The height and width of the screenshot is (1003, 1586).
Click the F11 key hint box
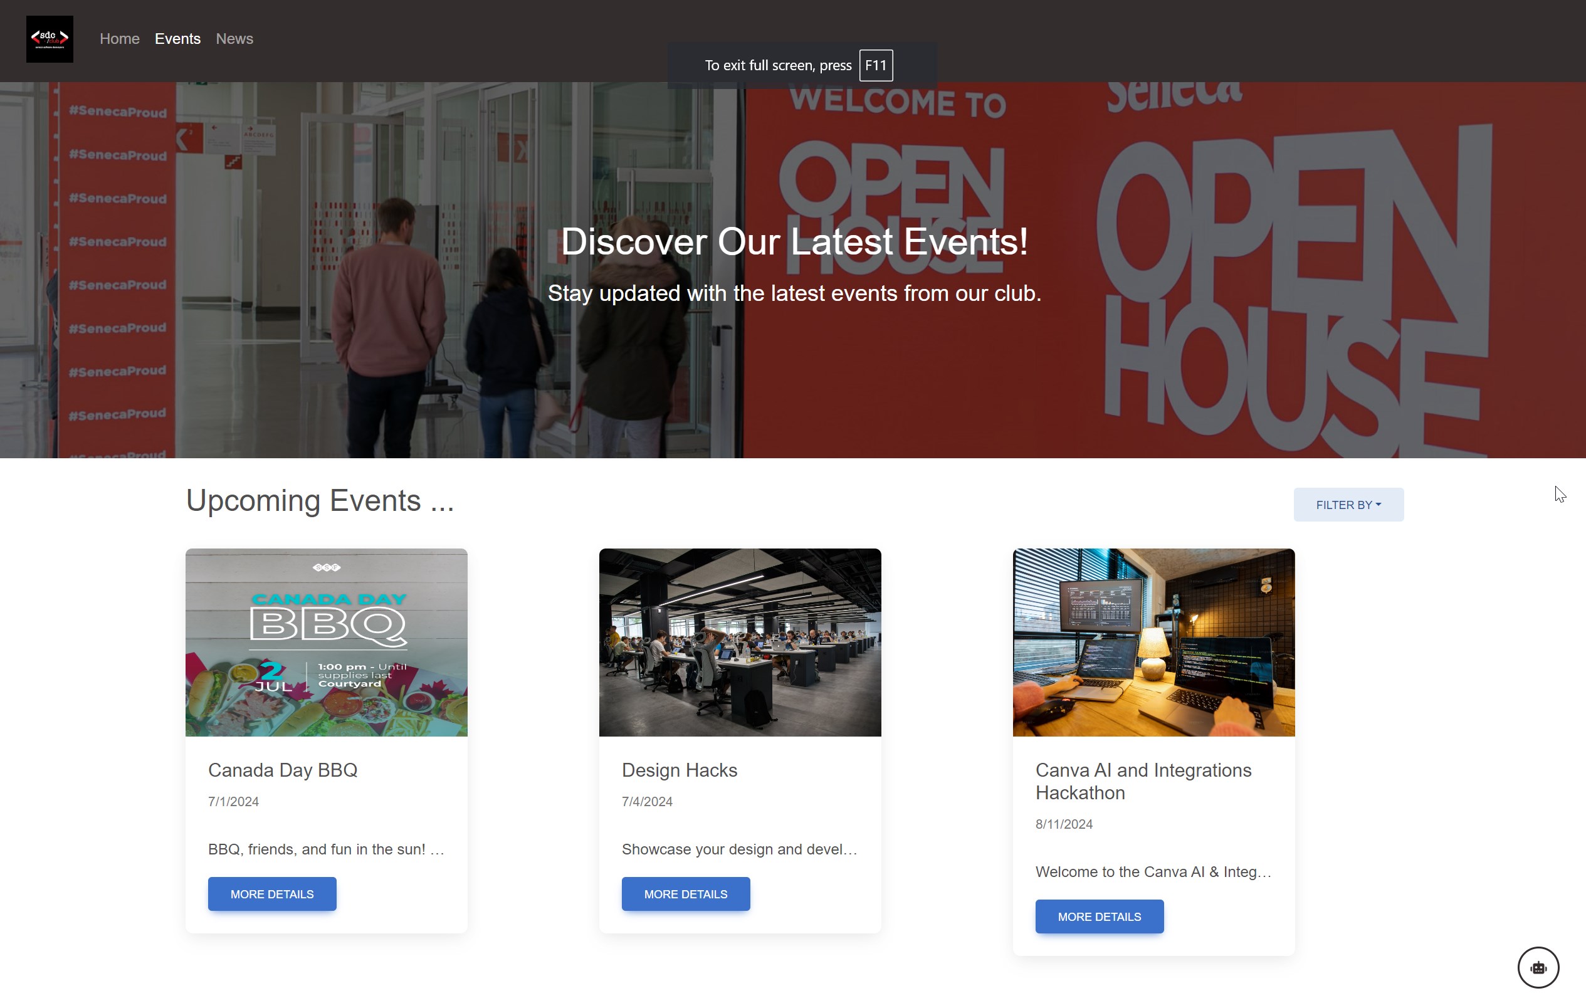coord(876,65)
